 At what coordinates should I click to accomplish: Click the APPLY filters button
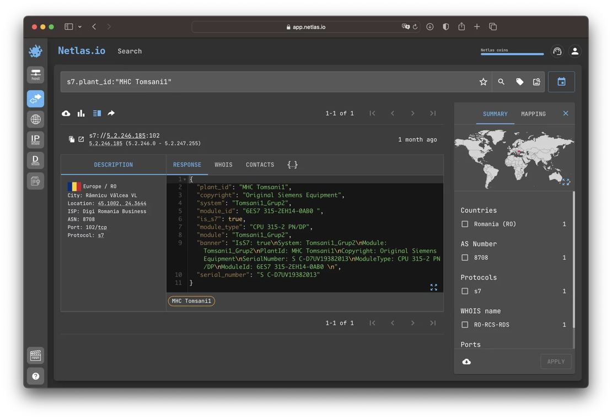pos(556,361)
